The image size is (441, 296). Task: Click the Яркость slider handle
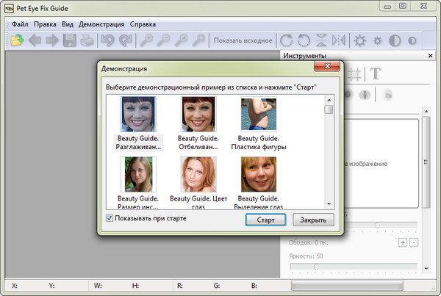click(x=316, y=266)
